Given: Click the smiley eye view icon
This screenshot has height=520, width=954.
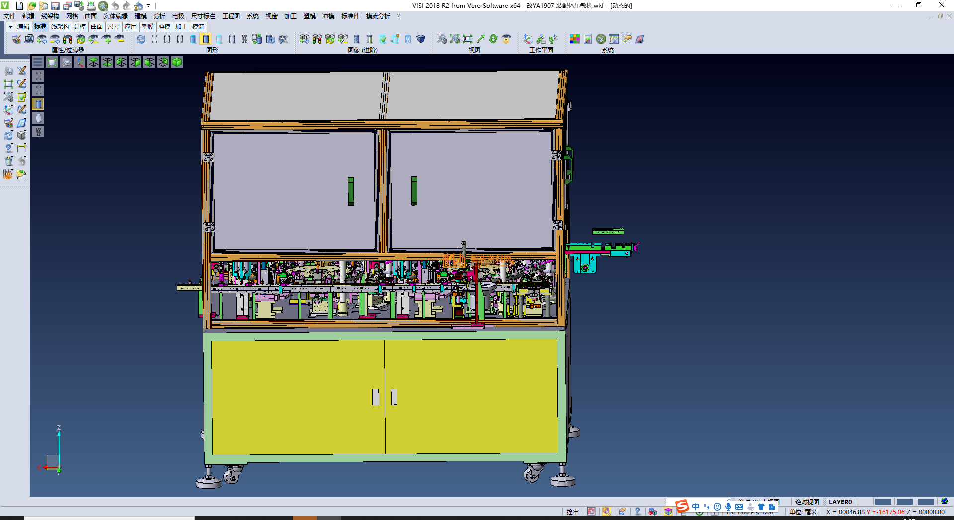Looking at the screenshot, I should 506,39.
